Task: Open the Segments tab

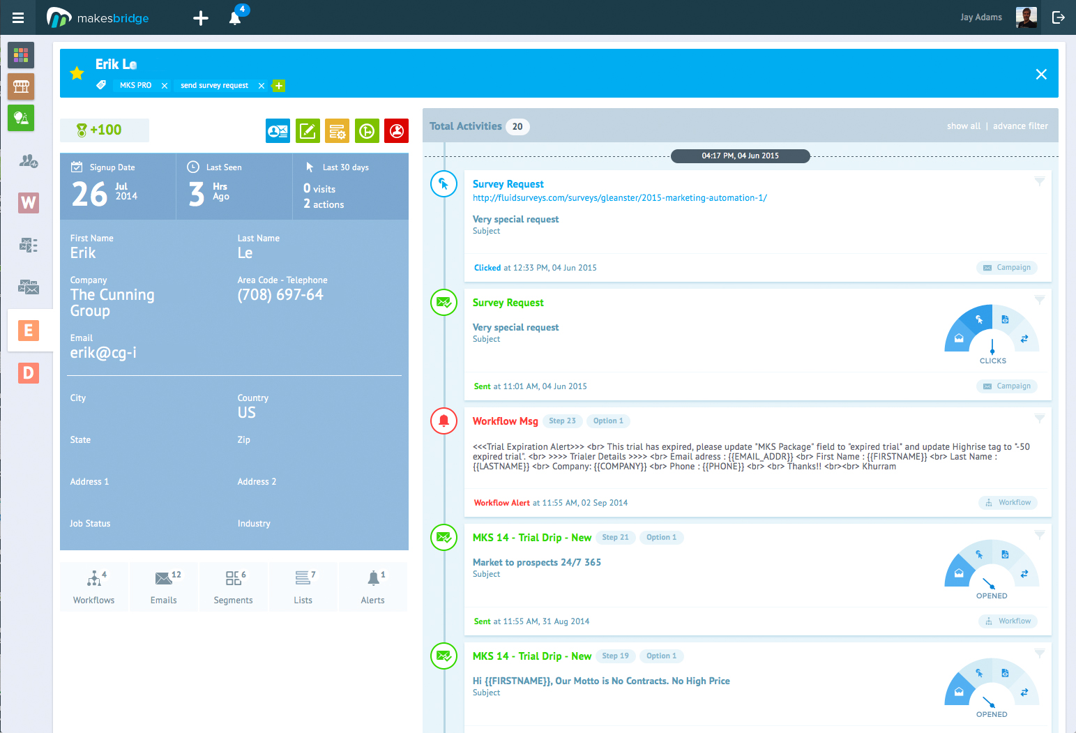Action: coord(234,587)
